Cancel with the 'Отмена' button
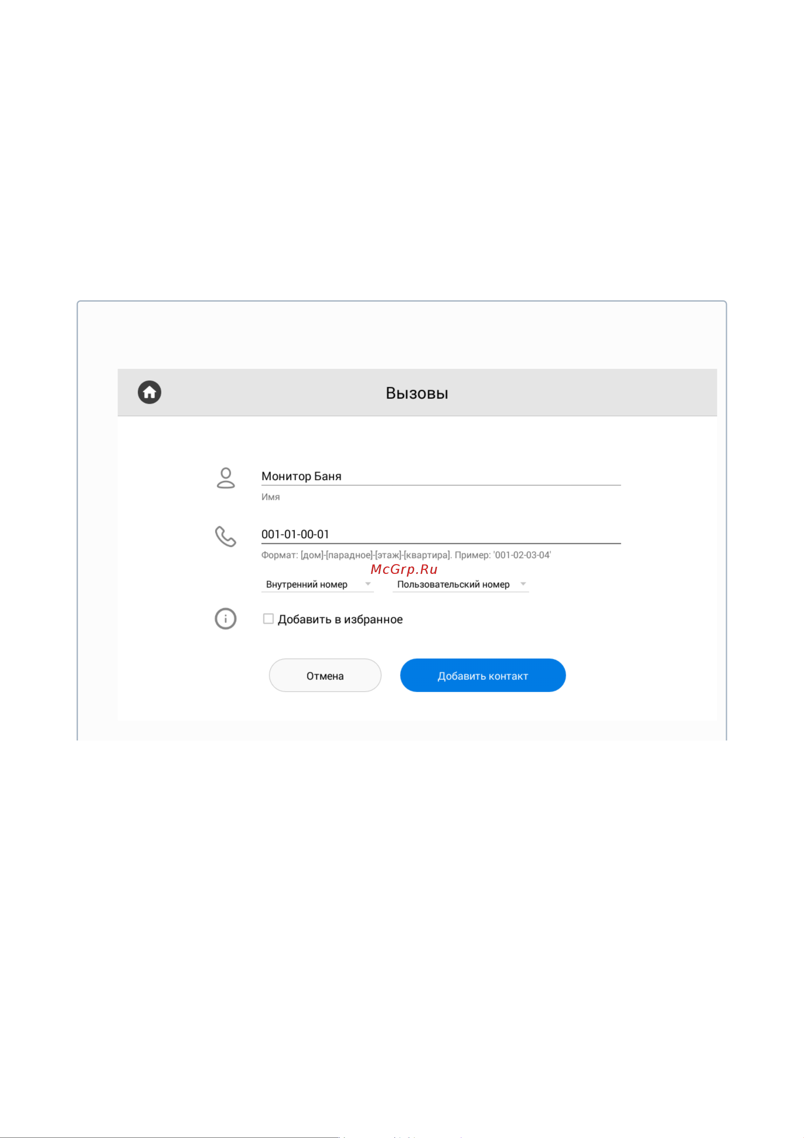 pos(325,675)
